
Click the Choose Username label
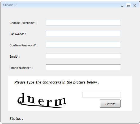(23, 23)
